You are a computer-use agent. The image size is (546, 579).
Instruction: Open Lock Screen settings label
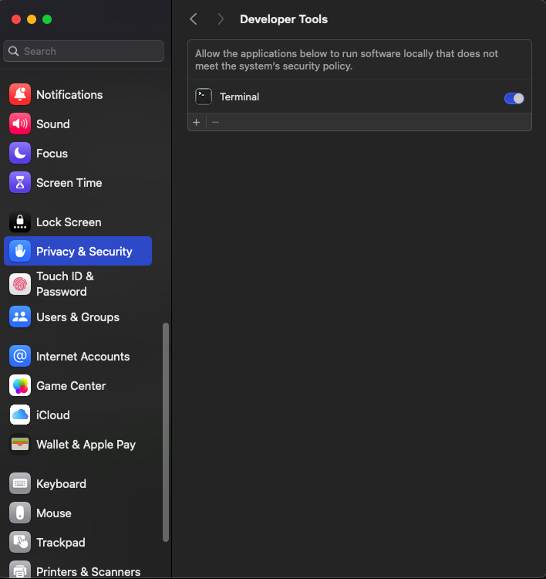69,222
